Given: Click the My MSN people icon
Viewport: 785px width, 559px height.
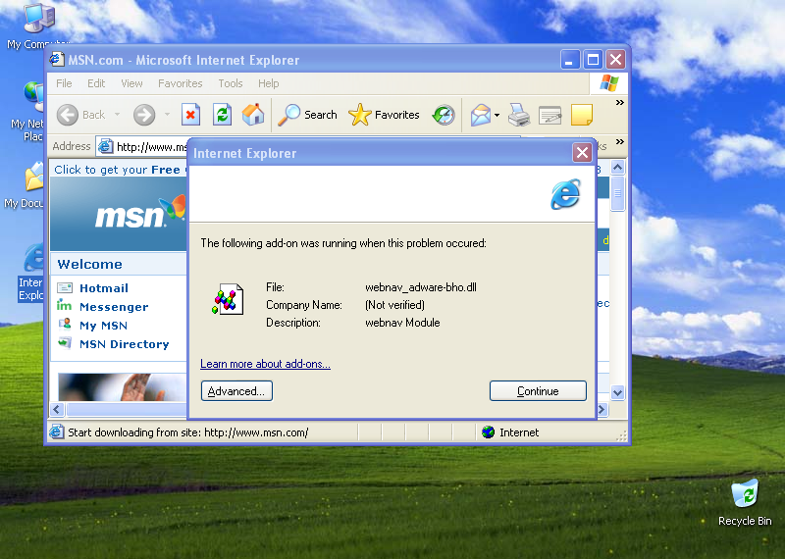Looking at the screenshot, I should coord(65,325).
